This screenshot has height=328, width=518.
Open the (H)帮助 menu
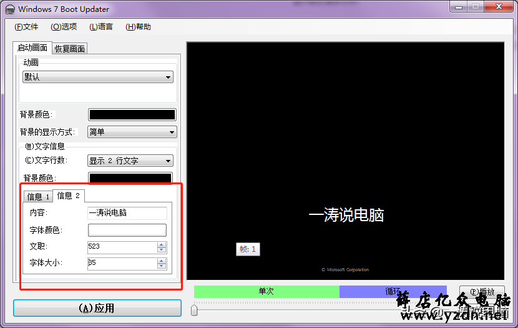(138, 27)
